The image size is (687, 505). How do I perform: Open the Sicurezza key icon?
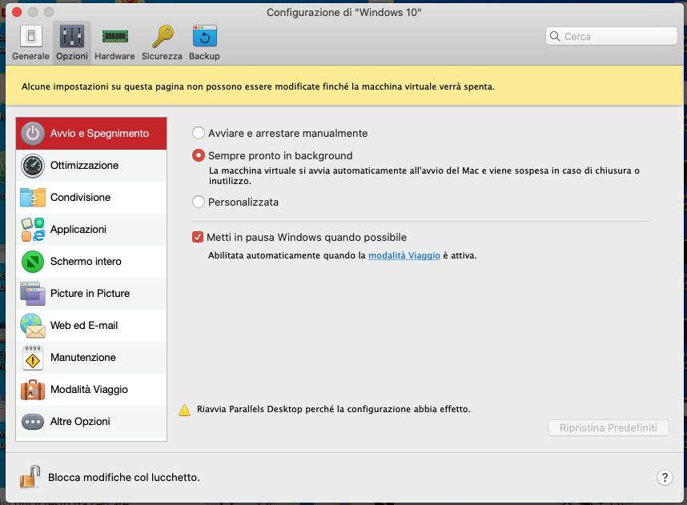click(x=162, y=36)
